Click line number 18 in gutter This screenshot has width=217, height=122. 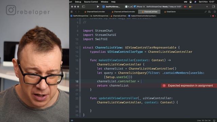coord(77,81)
